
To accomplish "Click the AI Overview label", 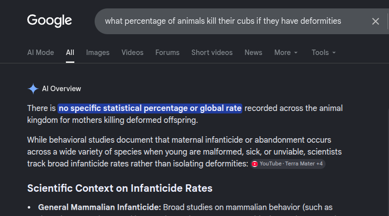I will pos(61,89).
